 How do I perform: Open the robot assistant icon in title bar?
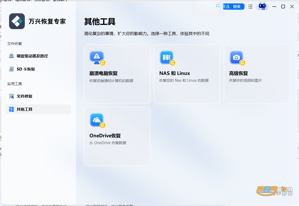[262, 6]
